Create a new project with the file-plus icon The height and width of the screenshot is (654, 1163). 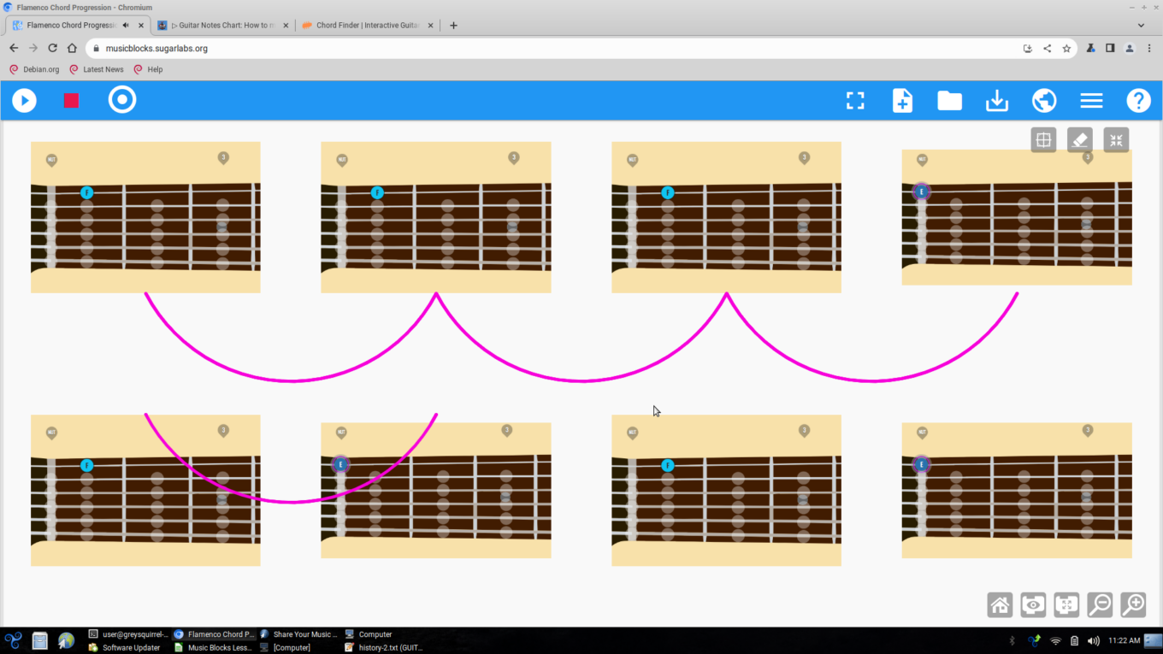[902, 101]
